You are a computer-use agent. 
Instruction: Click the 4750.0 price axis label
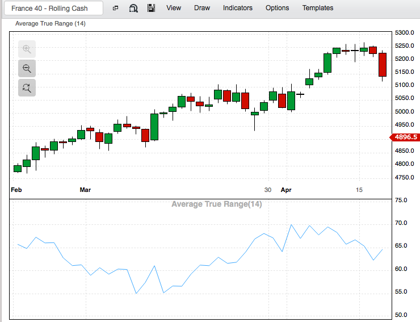(405, 177)
